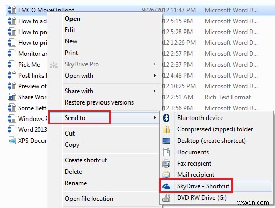Expand the SkyDrive Pro submenu arrow
This screenshot has width=275, height=208.
pos(155,64)
